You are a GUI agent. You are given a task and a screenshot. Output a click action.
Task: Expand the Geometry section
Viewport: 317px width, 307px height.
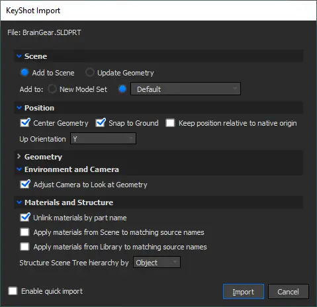click(19, 157)
